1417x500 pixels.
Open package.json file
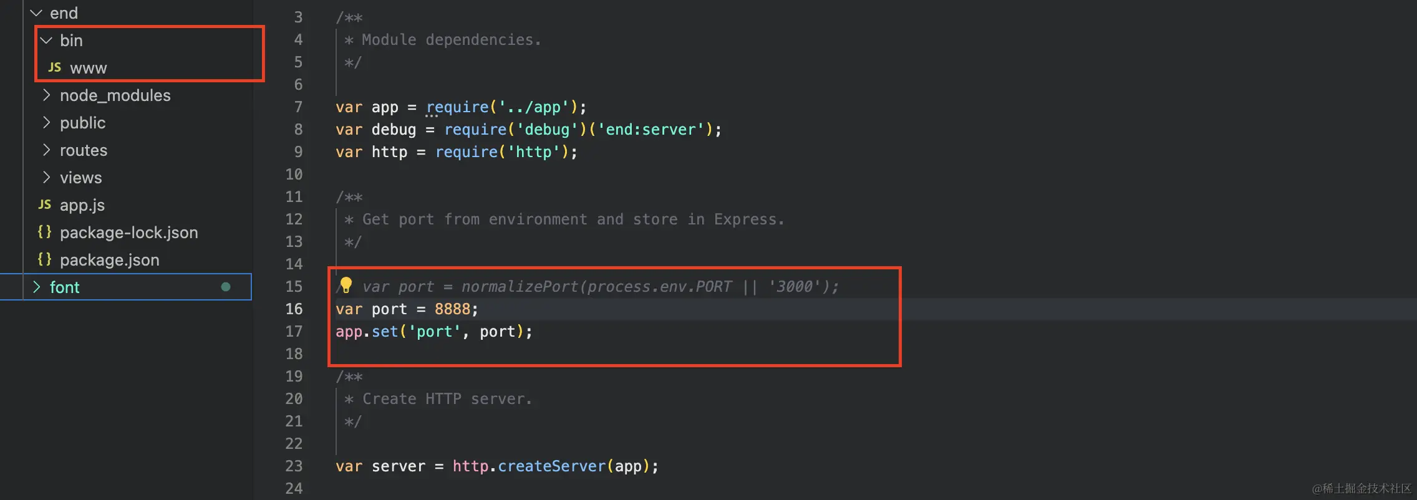pyautogui.click(x=110, y=260)
